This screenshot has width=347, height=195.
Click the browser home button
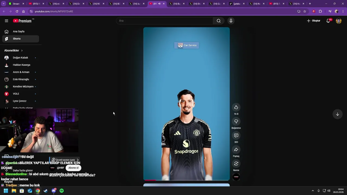24,11
